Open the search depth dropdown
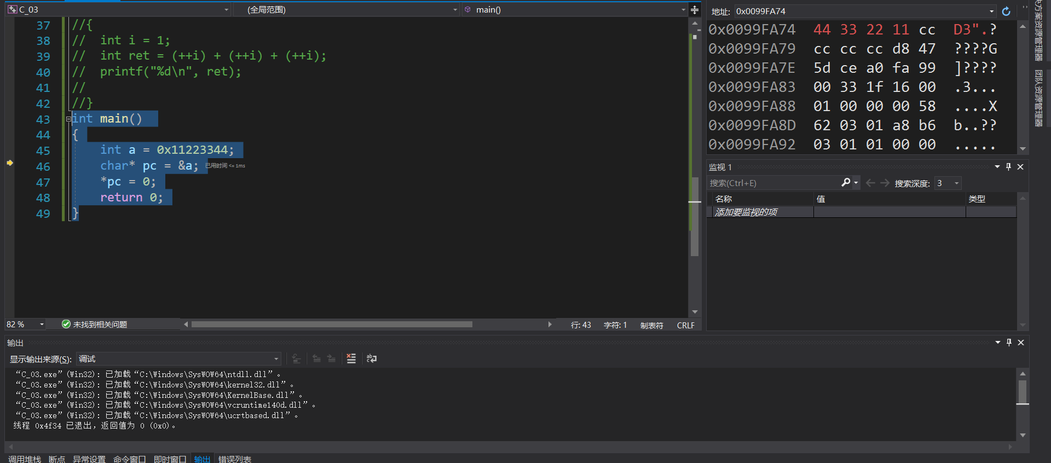The image size is (1051, 463). [x=957, y=183]
